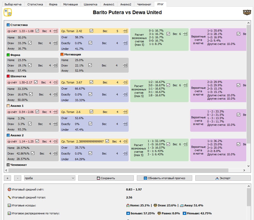254x220 pixels.
Task: Click the ruler icon beside Итоговый средний тотал
Action: [9, 197]
